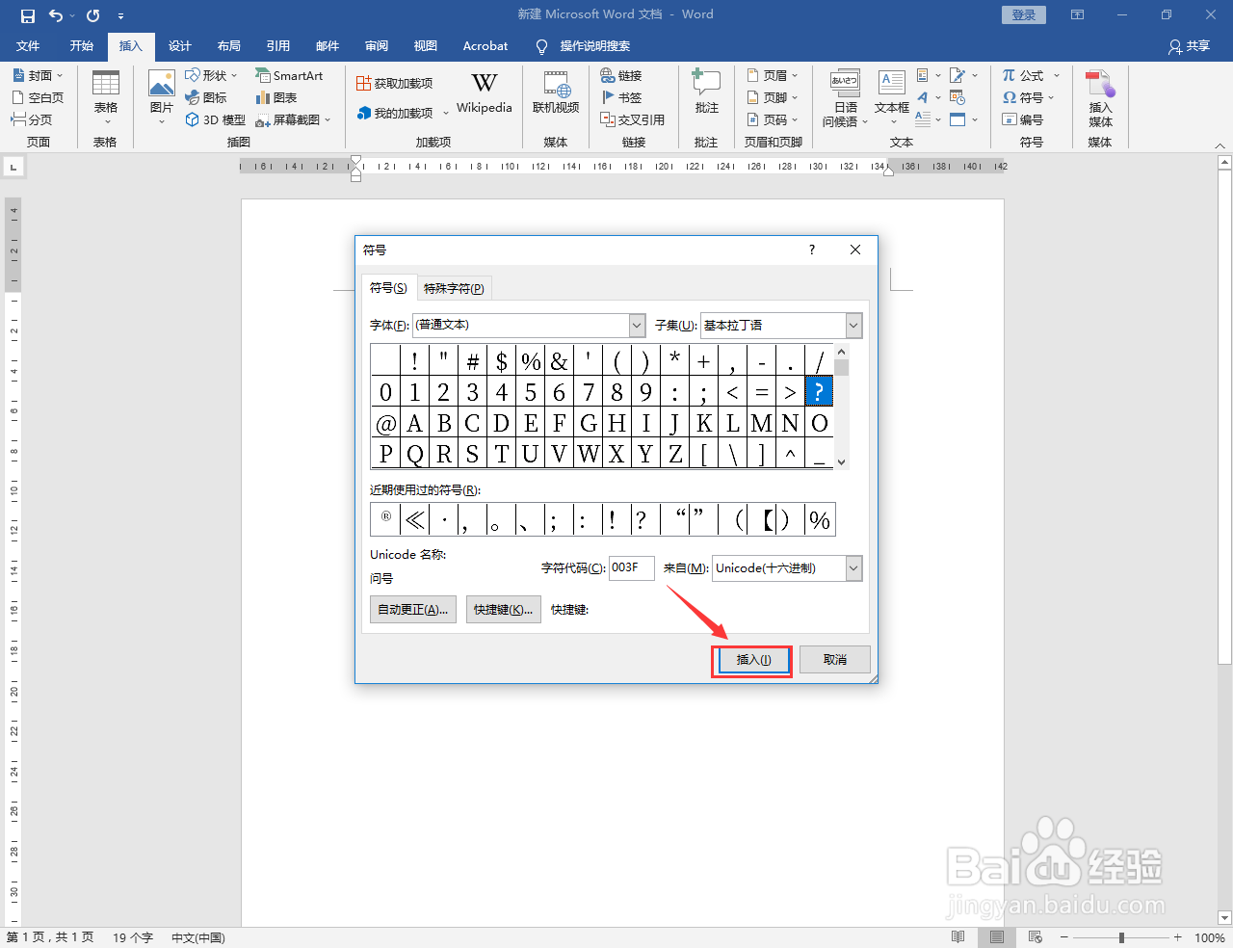
Task: Take a screenshot (屏幕截图)
Action: [x=293, y=119]
